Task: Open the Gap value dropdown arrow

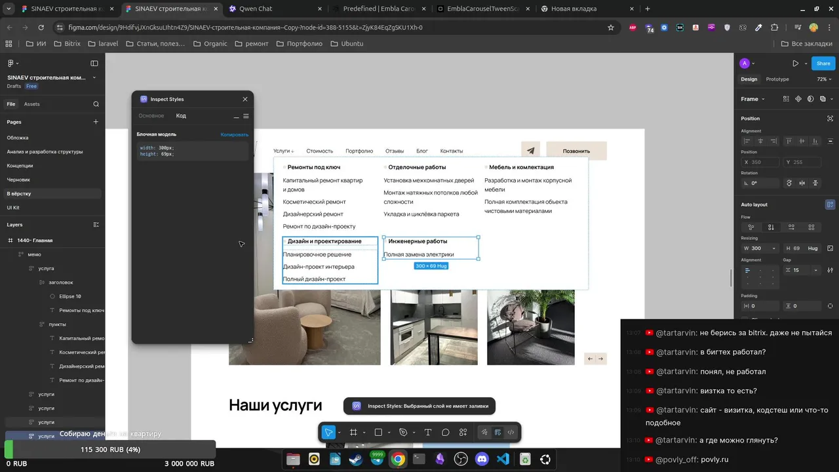Action: (815, 270)
